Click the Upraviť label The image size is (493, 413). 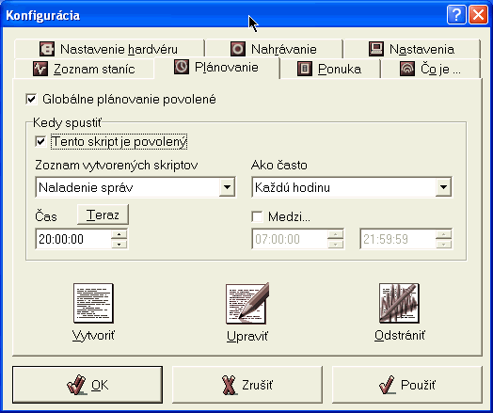(x=247, y=336)
